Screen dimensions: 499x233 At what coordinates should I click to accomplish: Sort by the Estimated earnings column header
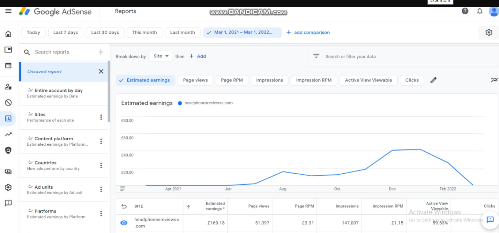pos(215,206)
